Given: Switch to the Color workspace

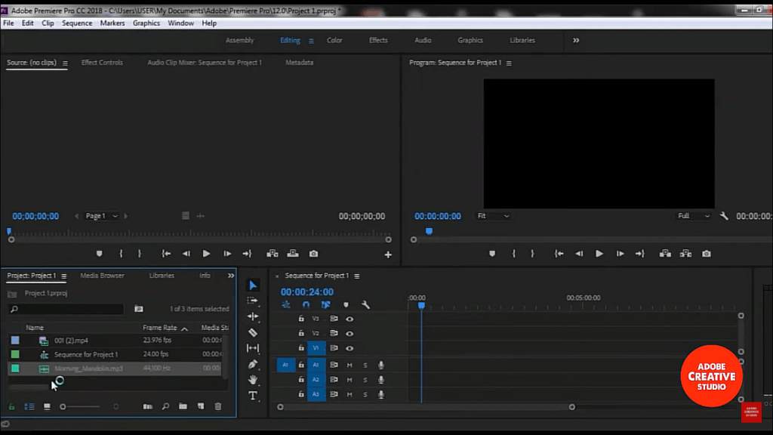Looking at the screenshot, I should pos(334,41).
